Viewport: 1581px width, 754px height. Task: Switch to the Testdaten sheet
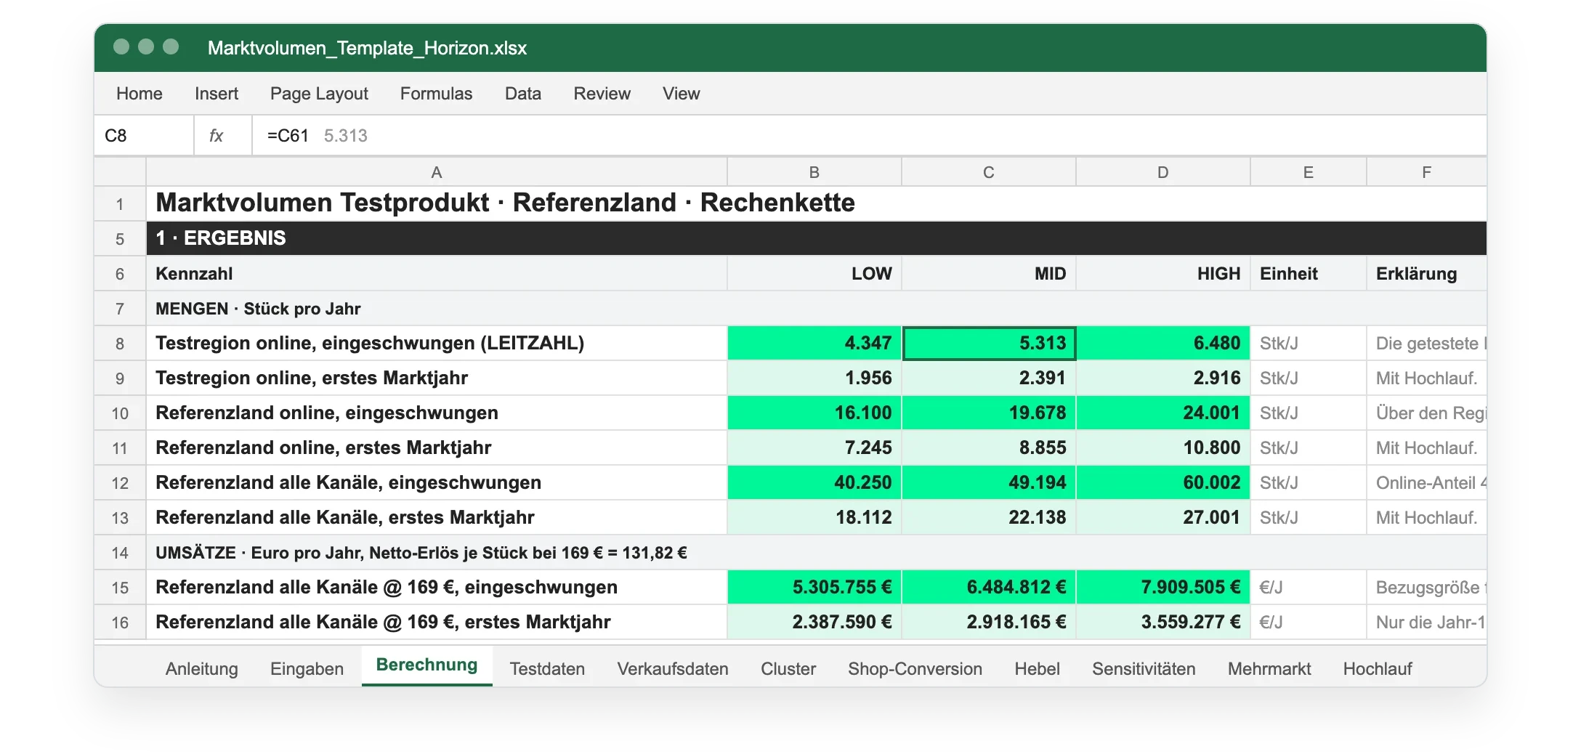pyautogui.click(x=547, y=669)
